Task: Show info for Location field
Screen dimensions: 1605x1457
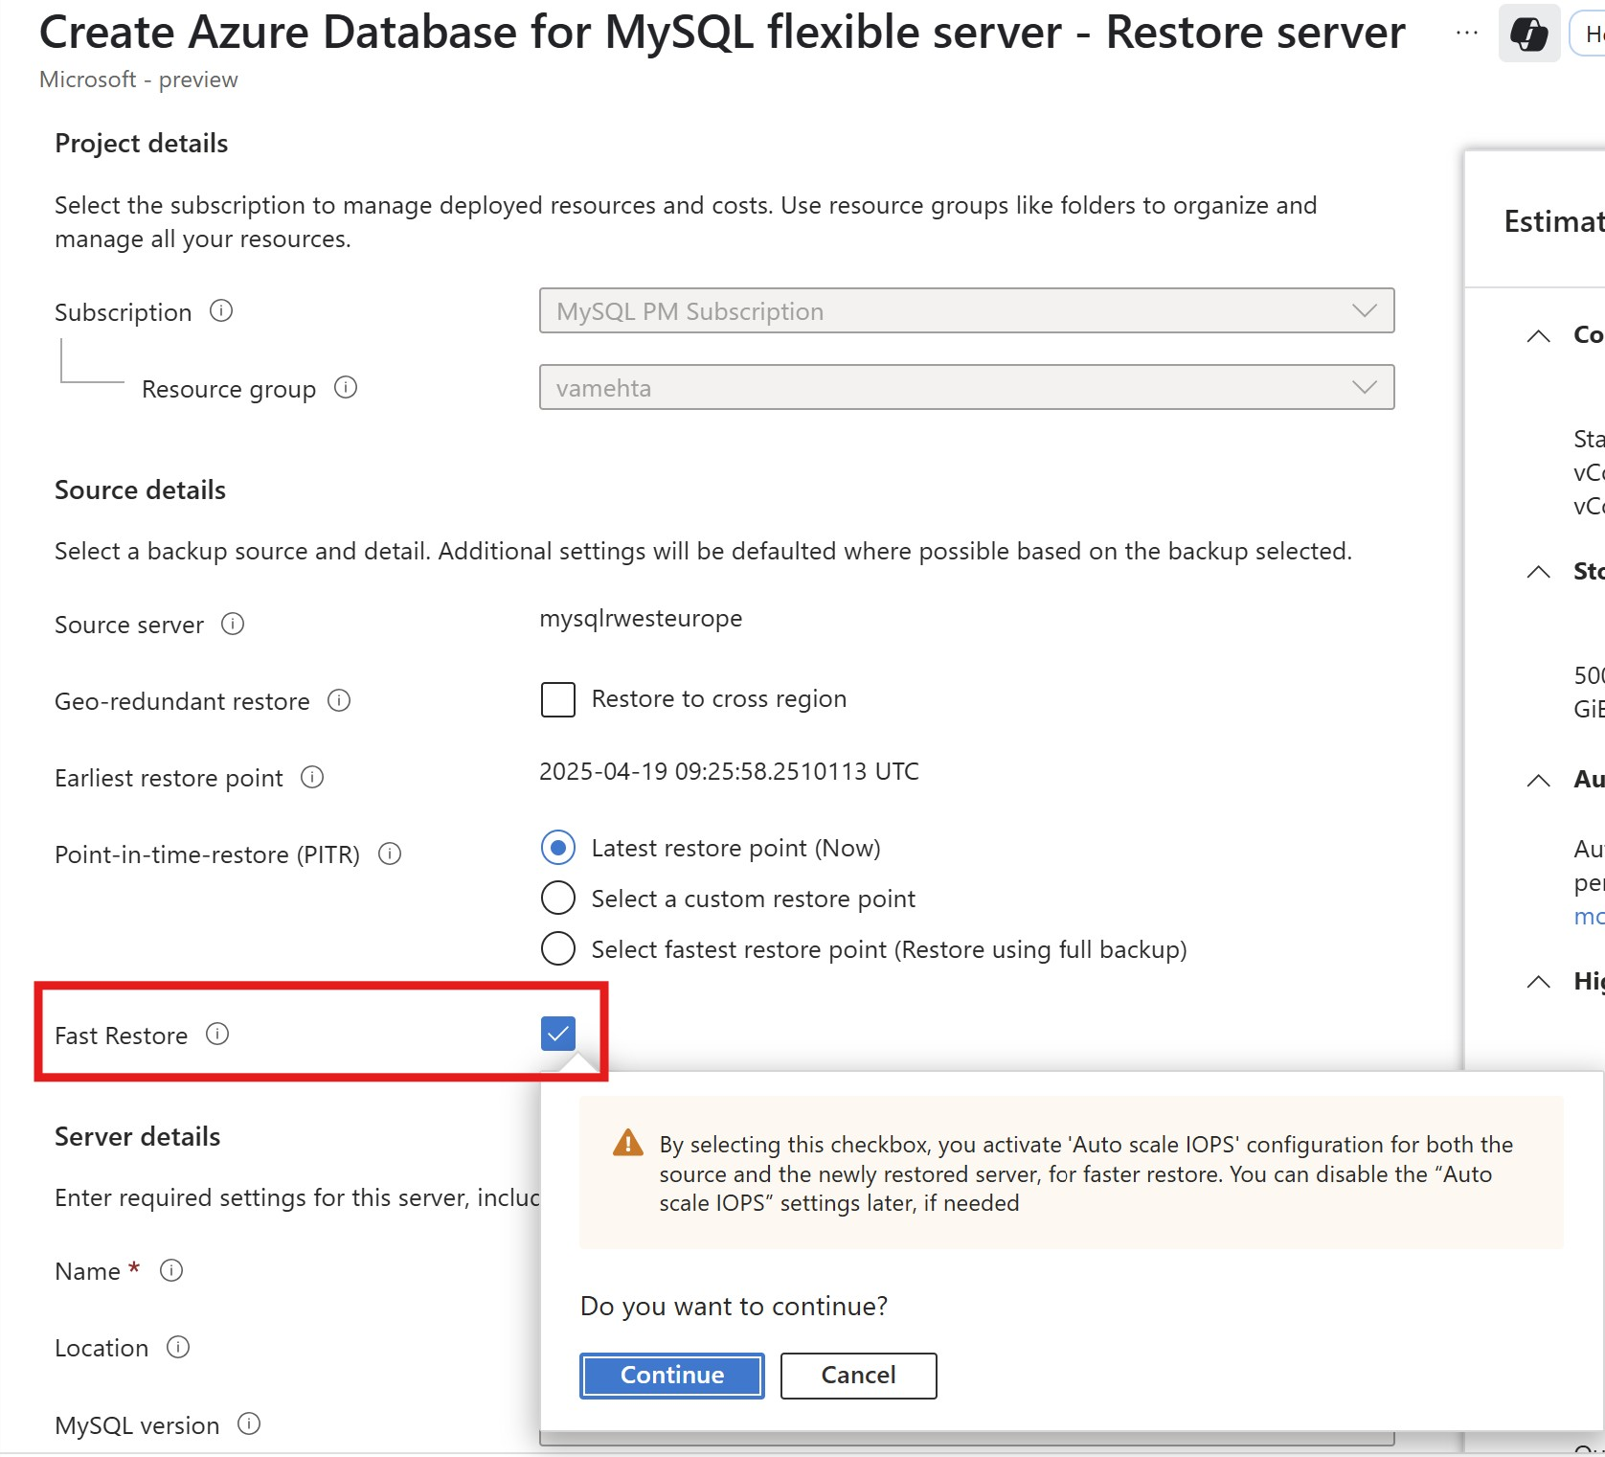Action: 178,1348
